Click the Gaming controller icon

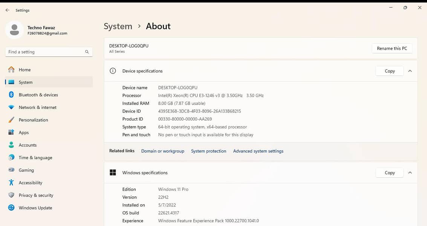(x=11, y=169)
